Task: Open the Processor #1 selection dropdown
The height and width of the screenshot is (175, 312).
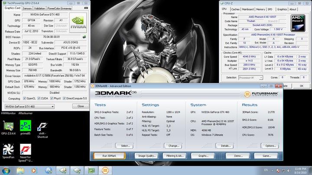Action: tap(251, 78)
